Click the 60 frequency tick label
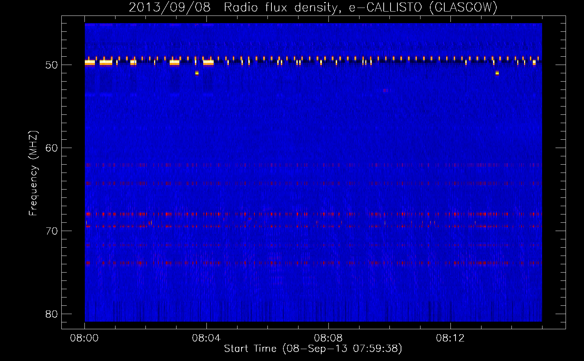 52,148
